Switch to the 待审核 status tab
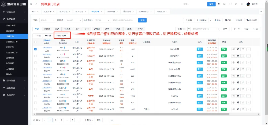The height and width of the screenshot is (125, 268). [x=47, y=29]
